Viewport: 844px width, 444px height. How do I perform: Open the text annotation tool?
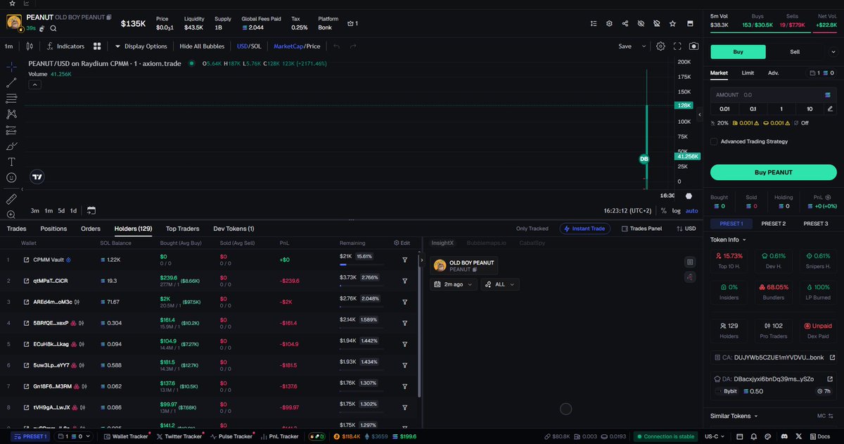click(x=11, y=162)
